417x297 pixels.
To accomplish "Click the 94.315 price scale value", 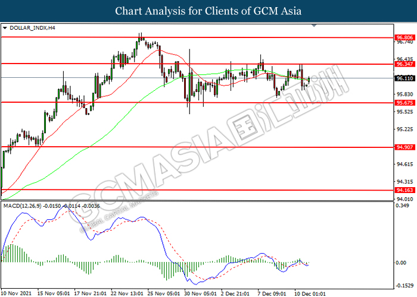I will click(x=404, y=182).
